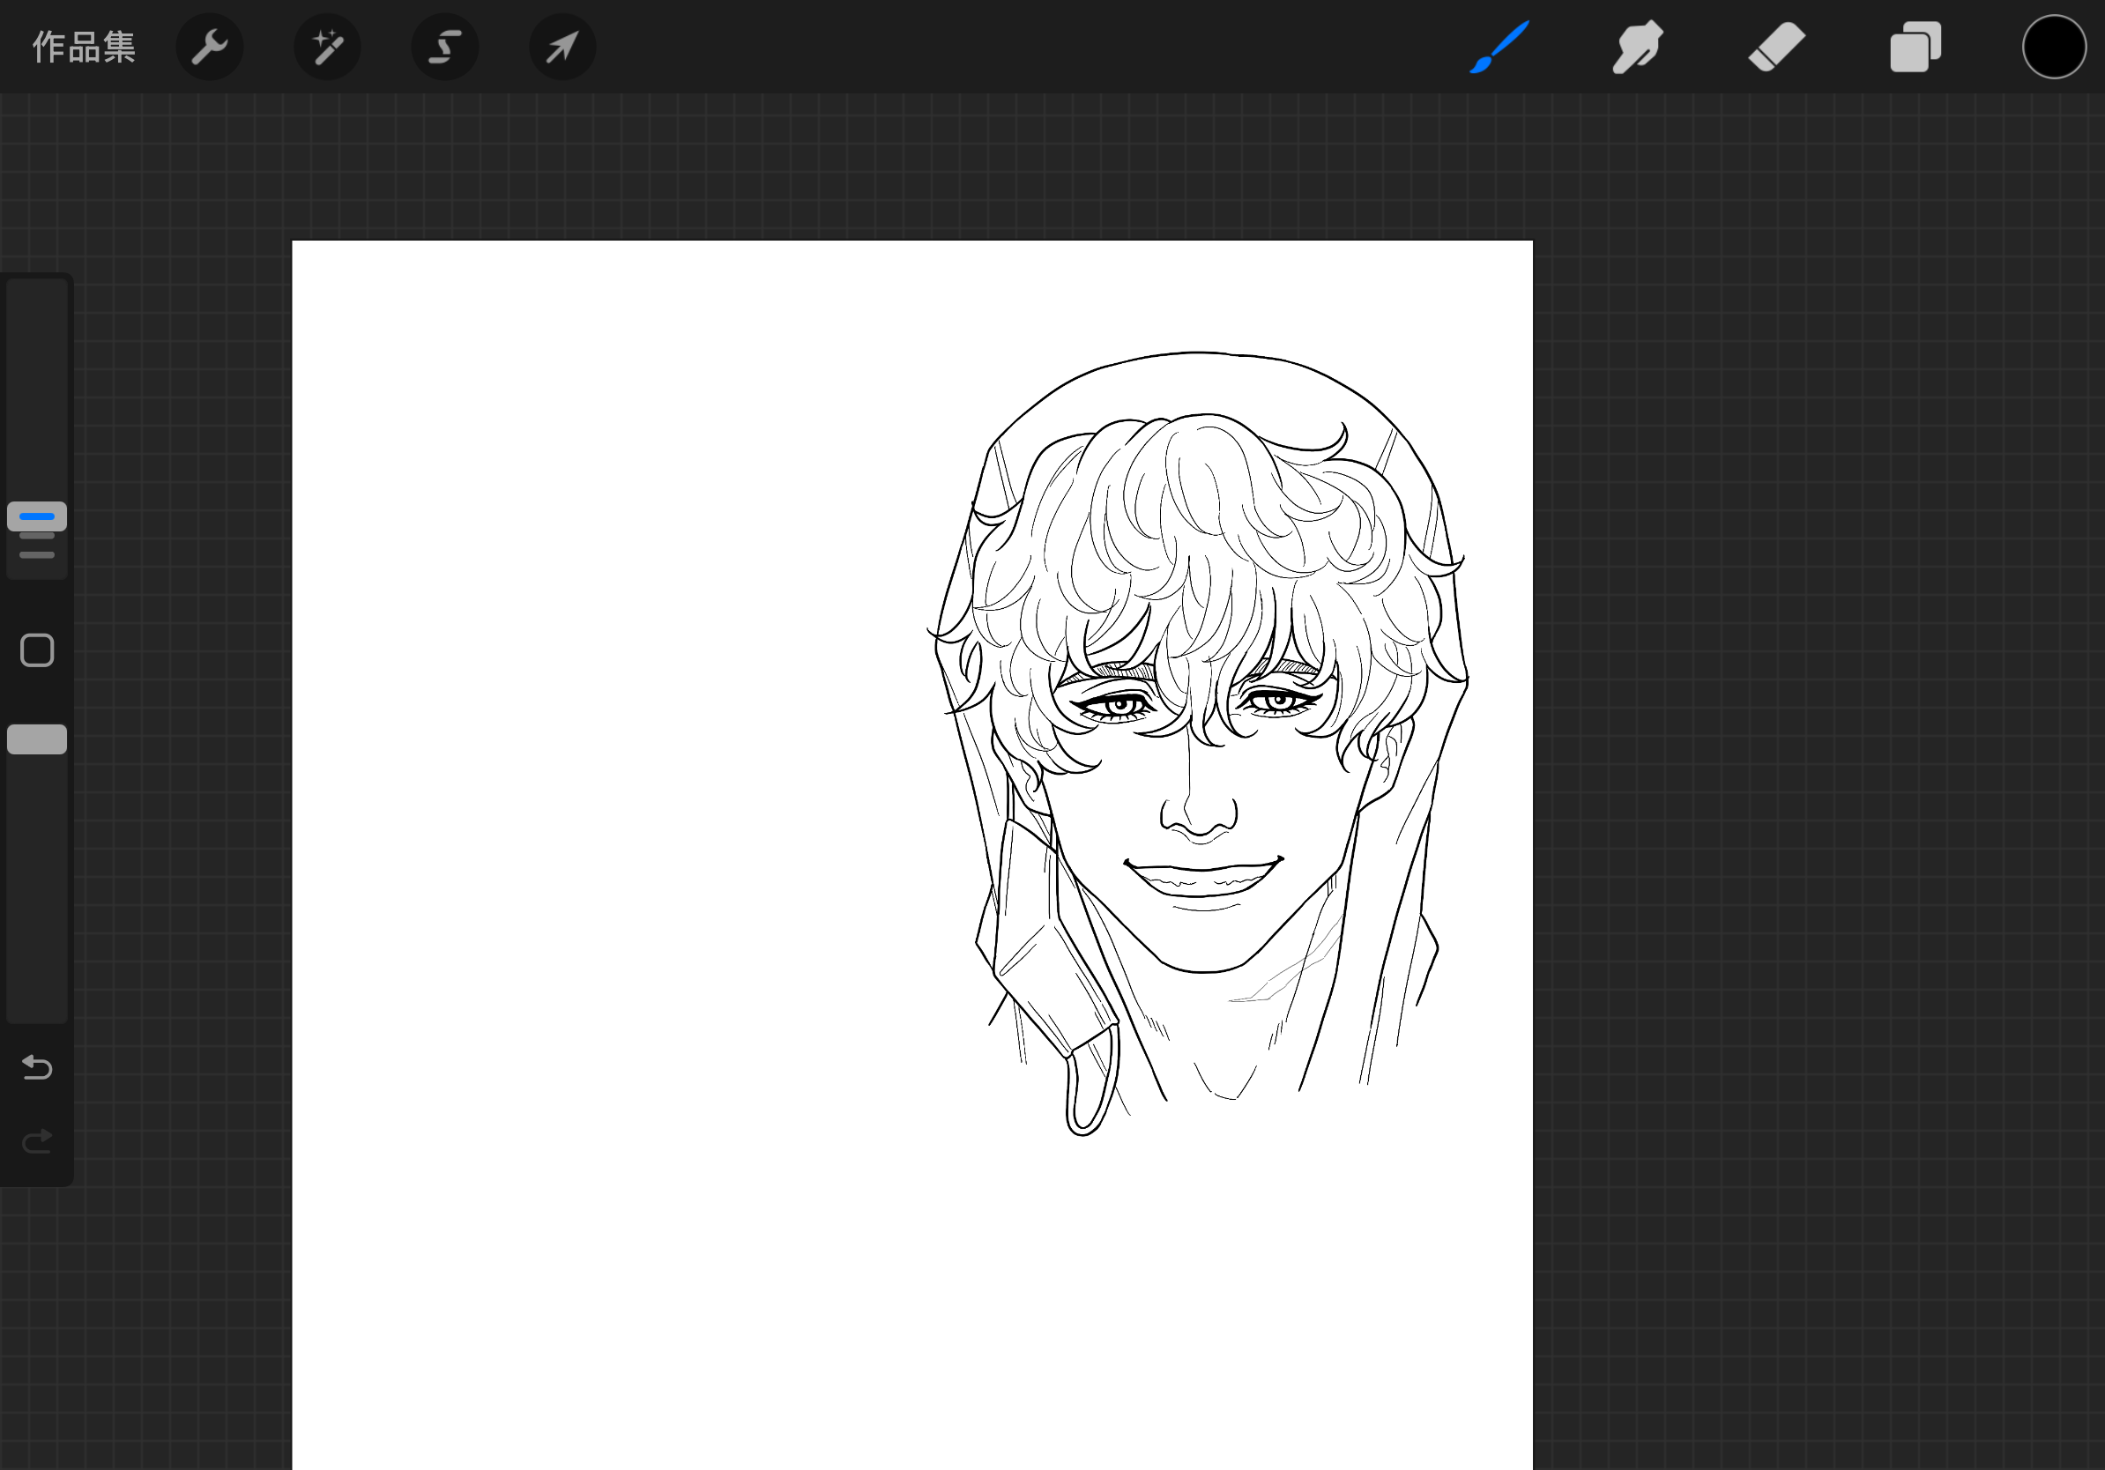Open the Adjustments magic wand menu
Screen dimensions: 2105x1470
click(327, 47)
